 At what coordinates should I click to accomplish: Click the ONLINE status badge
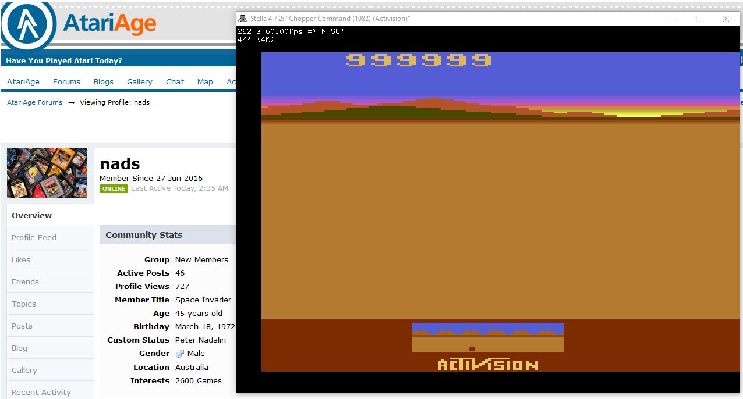tap(114, 188)
